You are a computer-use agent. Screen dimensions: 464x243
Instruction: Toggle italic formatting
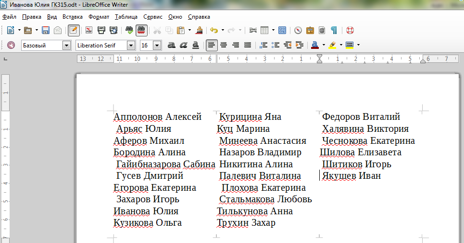[184, 45]
